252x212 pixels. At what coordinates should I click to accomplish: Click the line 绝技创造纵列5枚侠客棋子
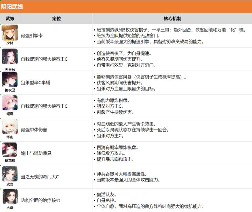(171, 30)
